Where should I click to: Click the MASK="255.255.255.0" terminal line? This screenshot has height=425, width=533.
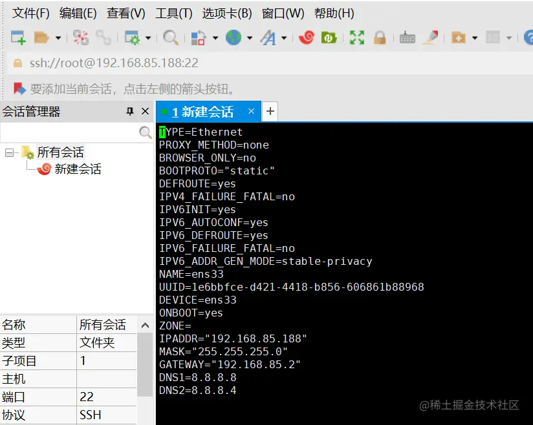223,351
